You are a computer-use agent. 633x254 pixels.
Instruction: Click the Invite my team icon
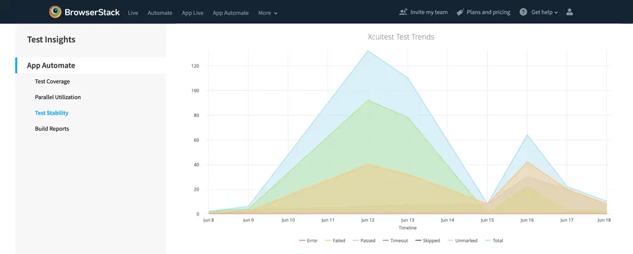pos(403,12)
